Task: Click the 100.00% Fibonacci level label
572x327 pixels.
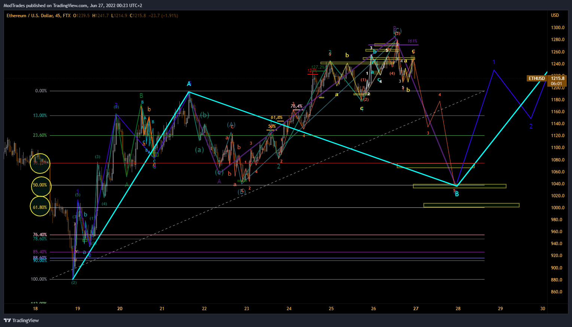Action: (39, 279)
